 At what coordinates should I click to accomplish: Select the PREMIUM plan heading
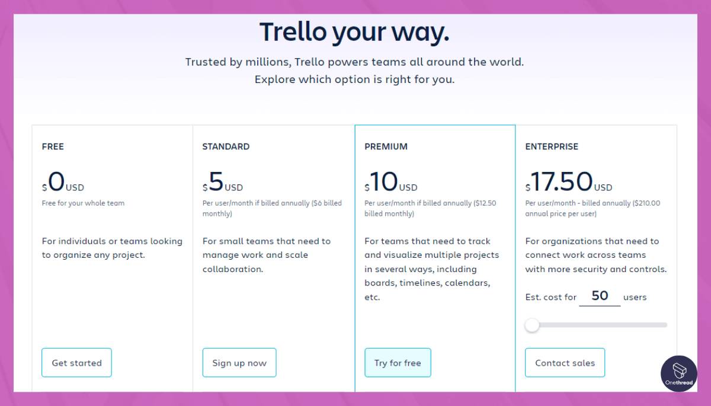point(386,146)
